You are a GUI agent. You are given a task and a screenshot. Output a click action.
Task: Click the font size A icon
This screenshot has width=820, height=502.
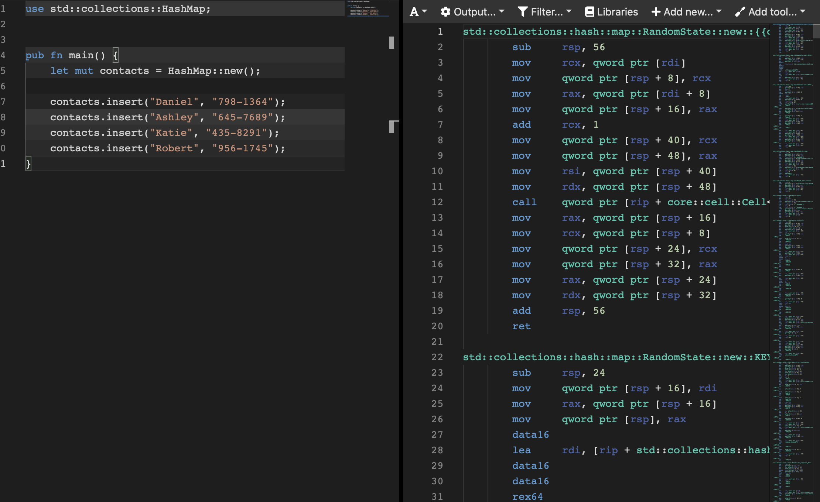[x=414, y=12]
